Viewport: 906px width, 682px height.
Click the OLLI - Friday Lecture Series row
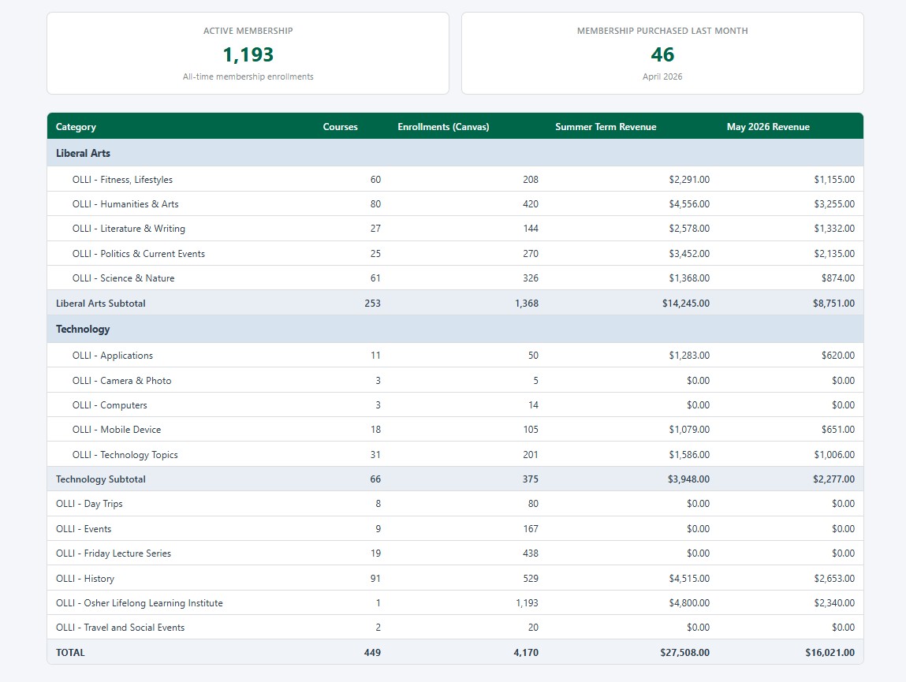pos(455,553)
